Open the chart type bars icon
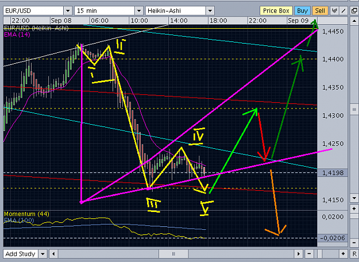Image resolution: width=359 pixels, height=262 pixels. coord(334,11)
